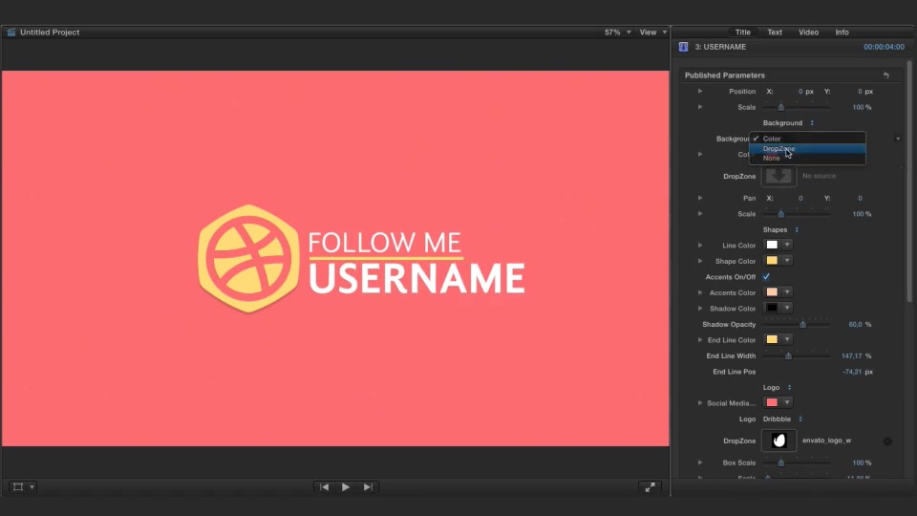
Task: Play the project preview
Action: click(x=346, y=486)
